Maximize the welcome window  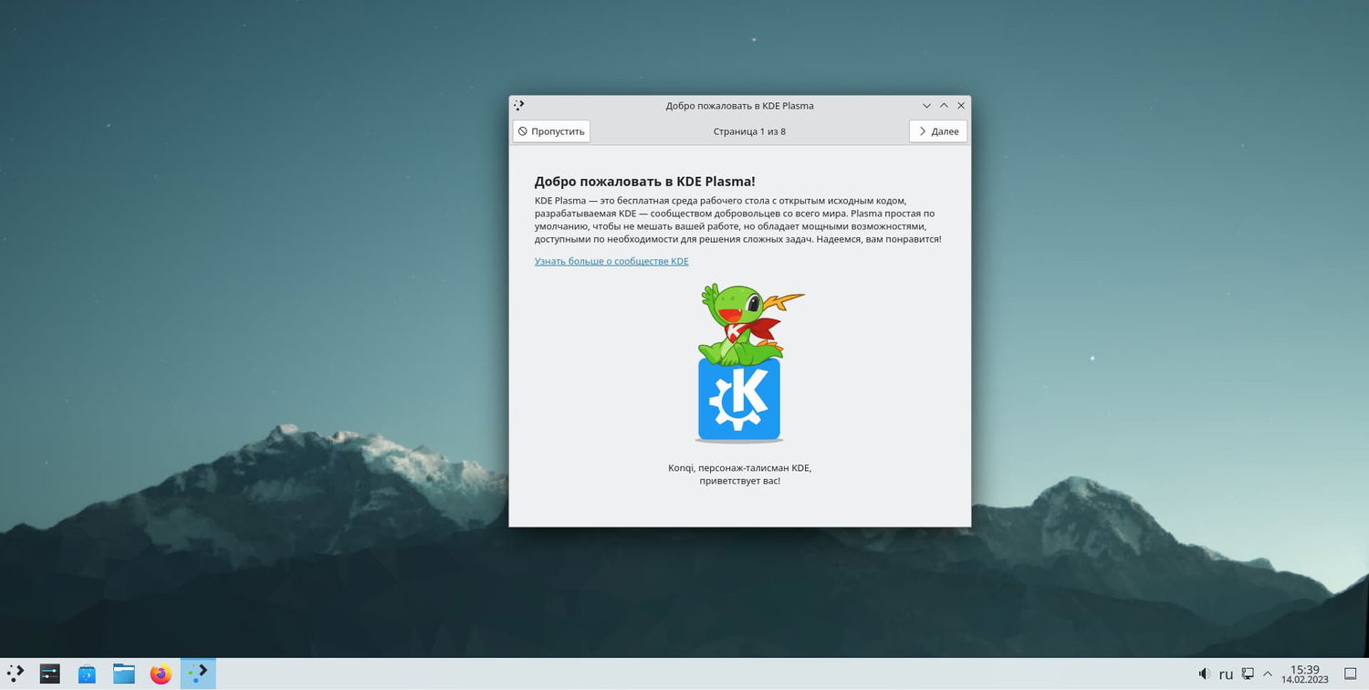coord(944,106)
